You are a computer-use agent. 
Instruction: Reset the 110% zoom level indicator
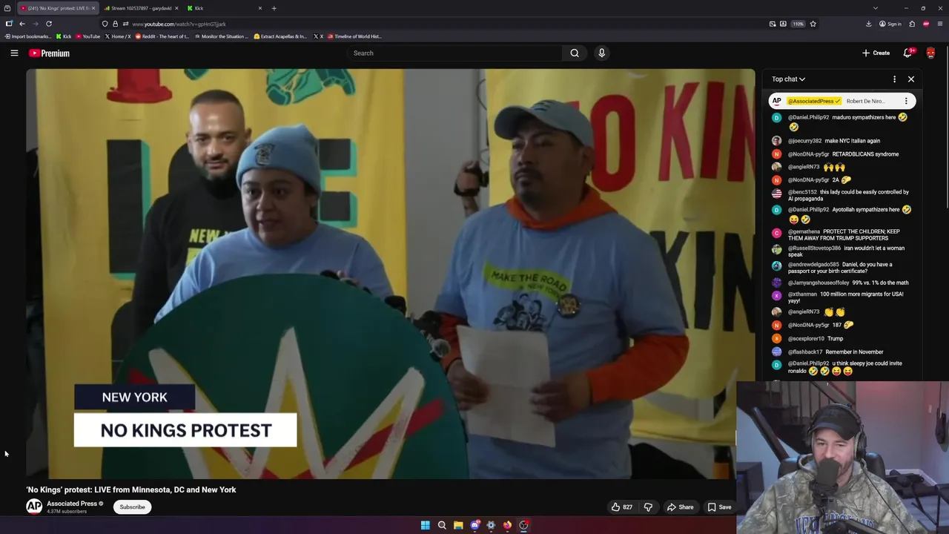point(798,24)
